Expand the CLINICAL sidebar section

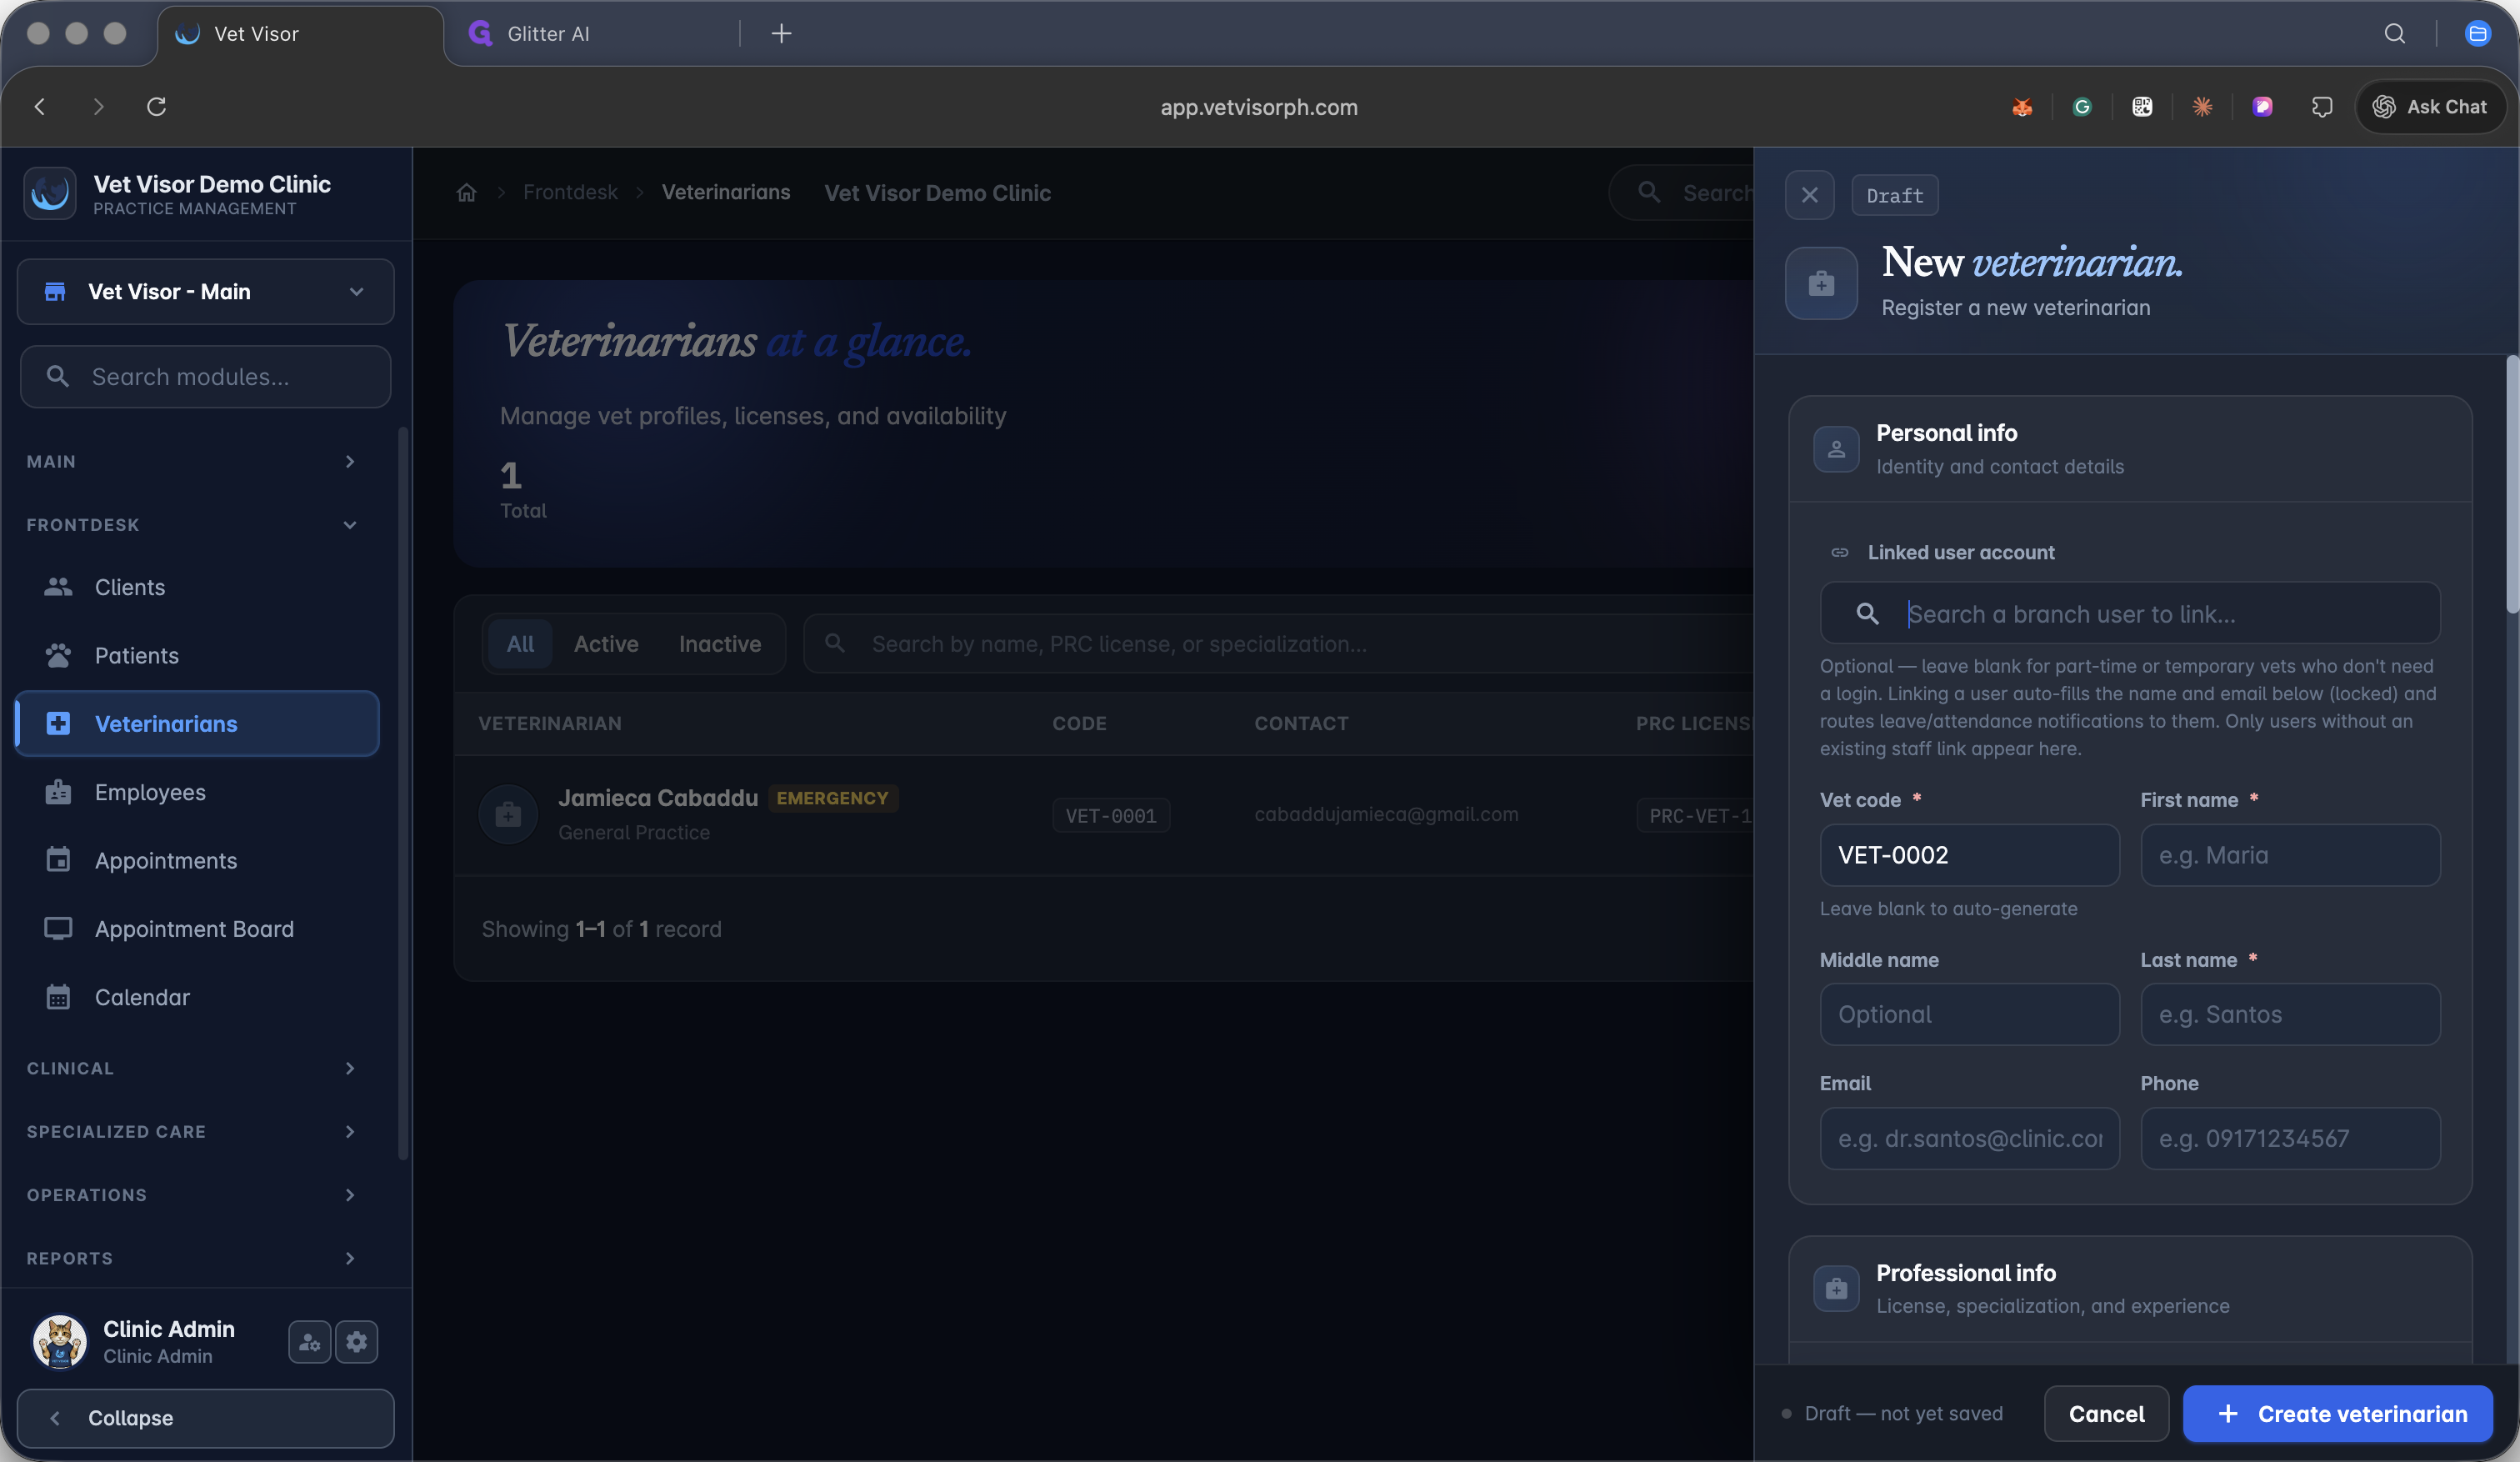point(192,1068)
